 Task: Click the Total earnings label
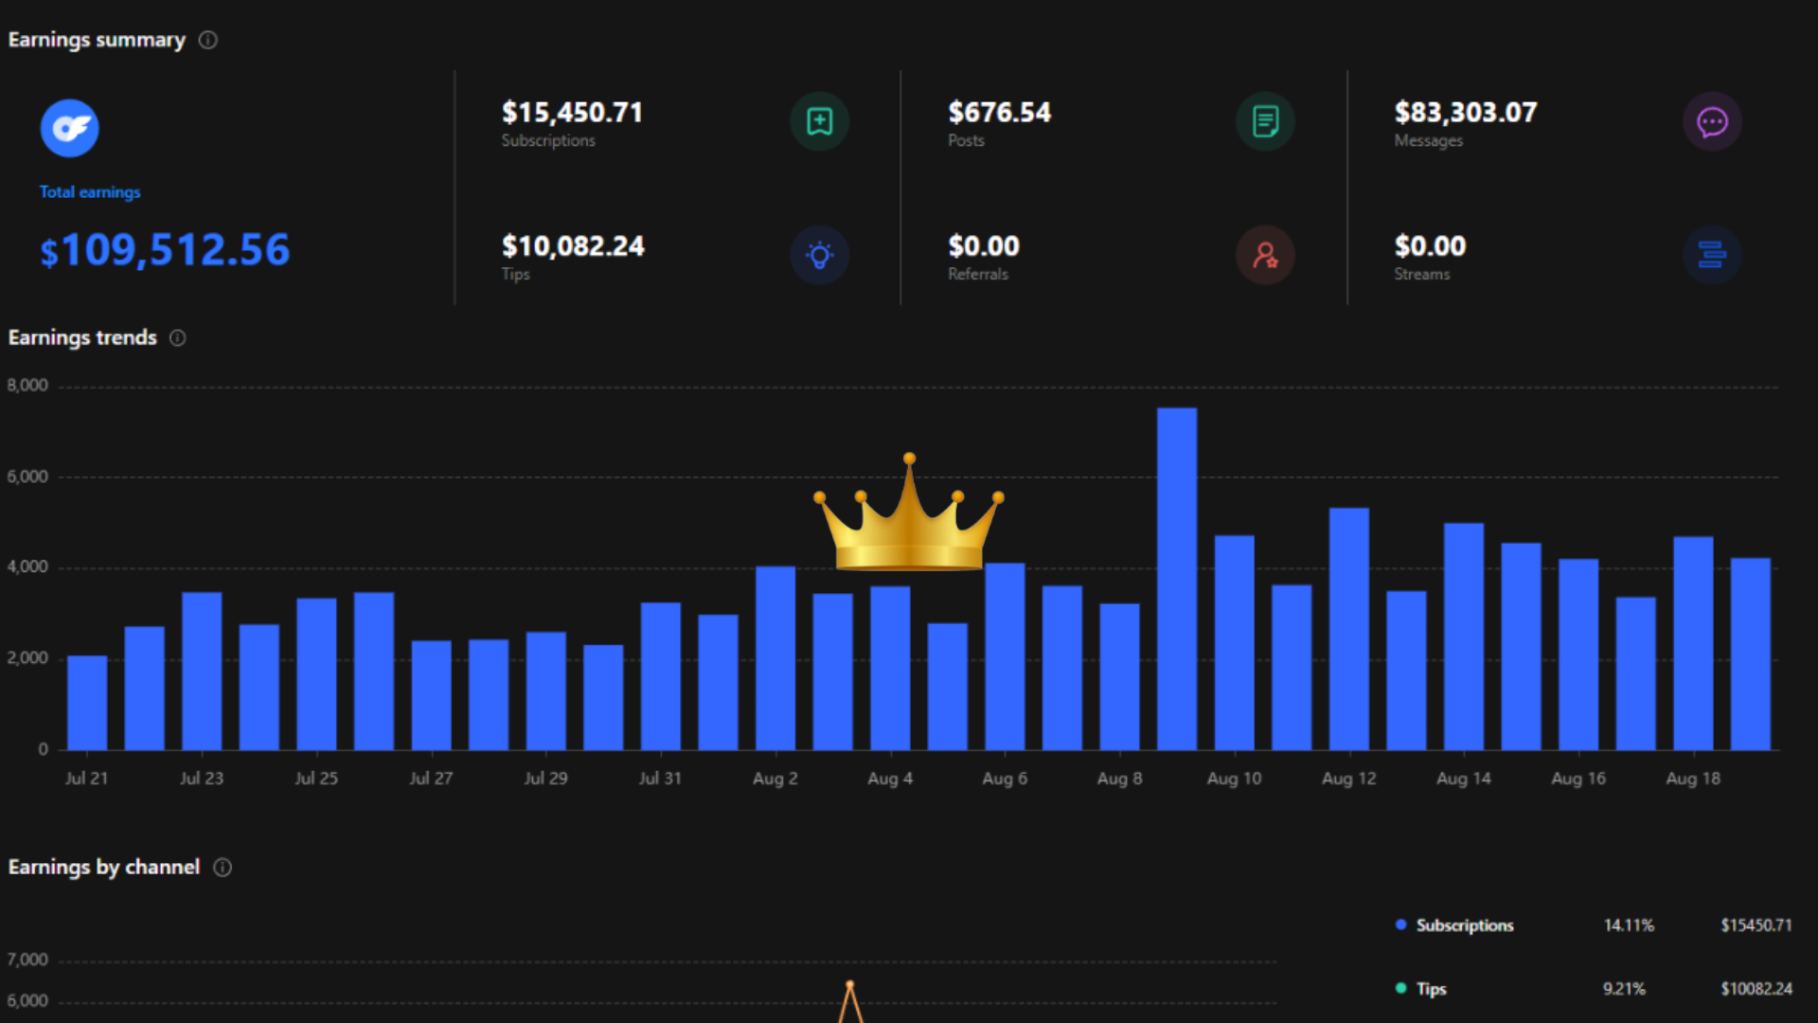90,192
